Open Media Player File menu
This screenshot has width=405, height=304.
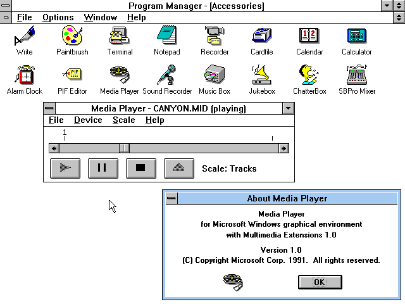point(56,120)
